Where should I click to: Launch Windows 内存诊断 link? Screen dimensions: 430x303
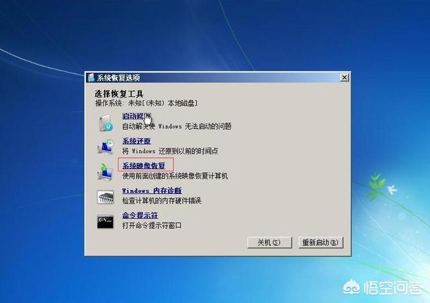152,191
